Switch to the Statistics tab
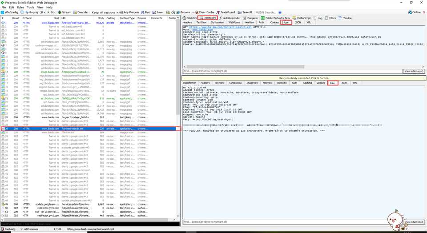 click(190, 18)
